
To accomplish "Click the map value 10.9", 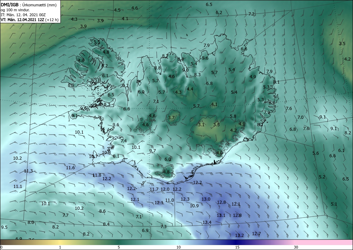I will (x=194, y=206).
